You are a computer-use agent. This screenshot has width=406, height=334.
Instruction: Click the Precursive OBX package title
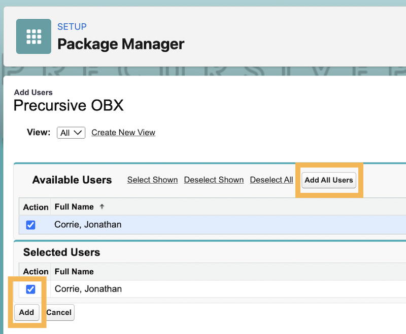point(69,105)
